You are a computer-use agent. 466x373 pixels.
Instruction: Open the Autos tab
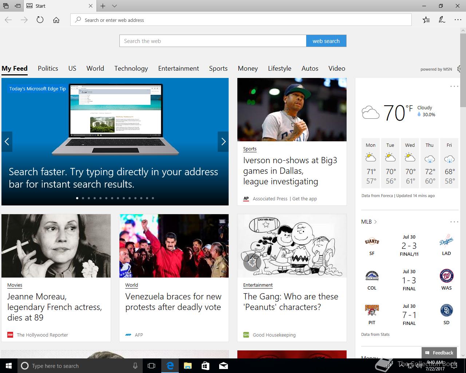click(310, 68)
